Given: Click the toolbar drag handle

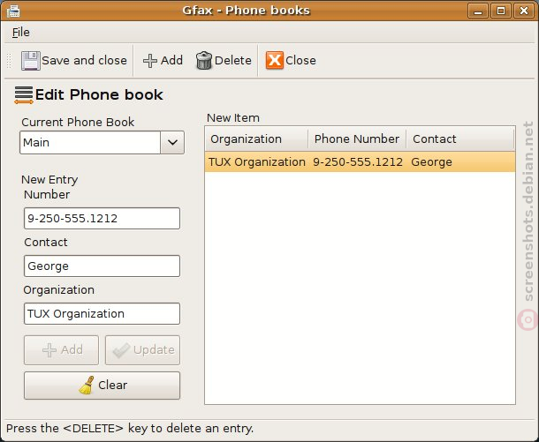Looking at the screenshot, I should [x=9, y=61].
